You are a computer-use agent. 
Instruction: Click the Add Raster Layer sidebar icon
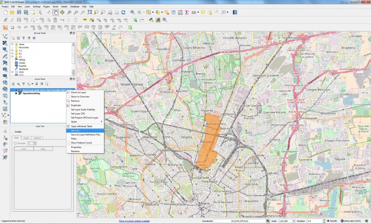5,43
